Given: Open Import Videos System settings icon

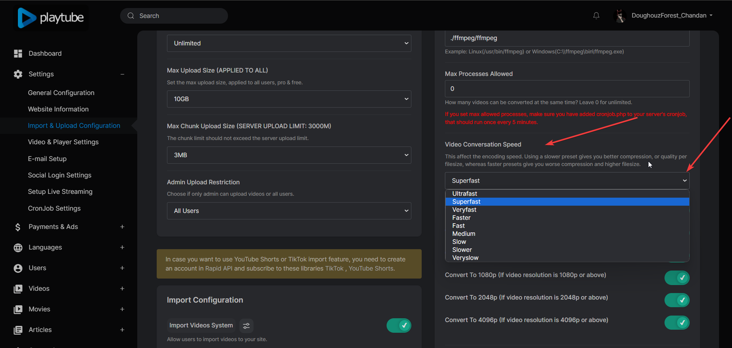Looking at the screenshot, I should (246, 325).
